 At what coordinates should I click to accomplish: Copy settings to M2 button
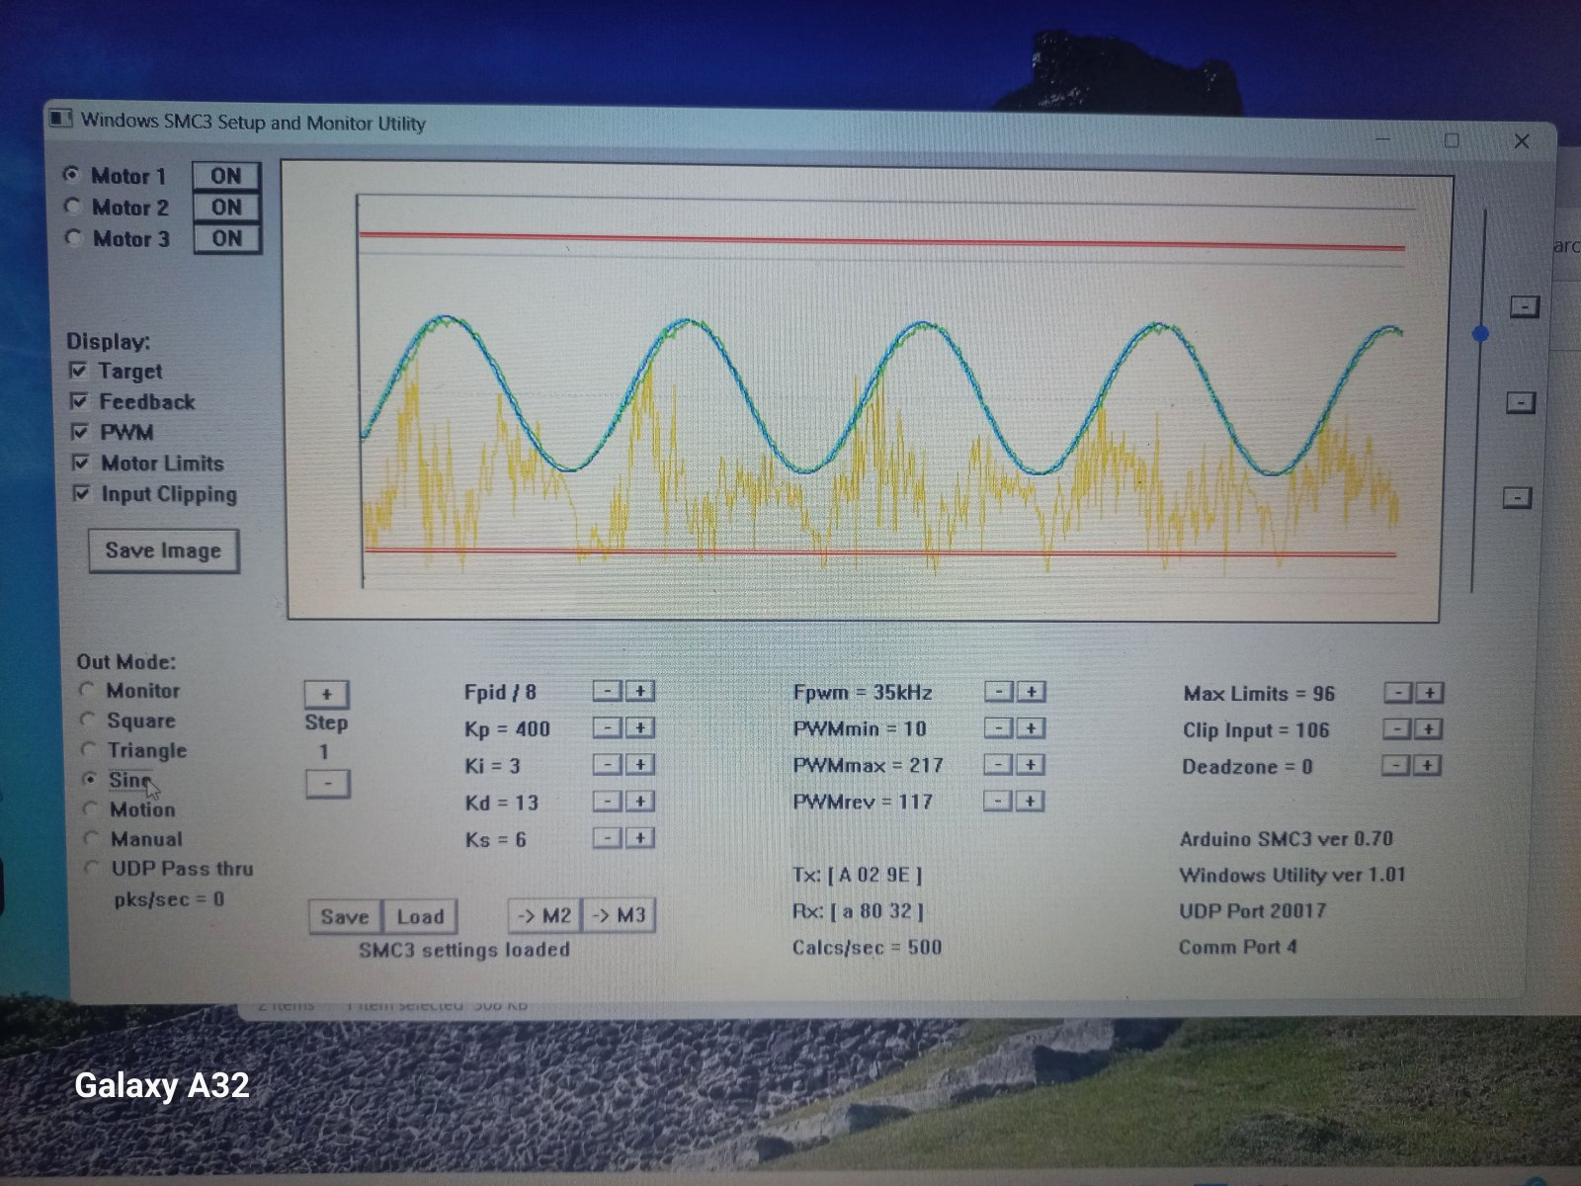pos(545,916)
